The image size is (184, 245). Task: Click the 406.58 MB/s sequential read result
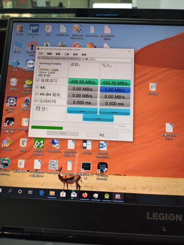tap(83, 82)
